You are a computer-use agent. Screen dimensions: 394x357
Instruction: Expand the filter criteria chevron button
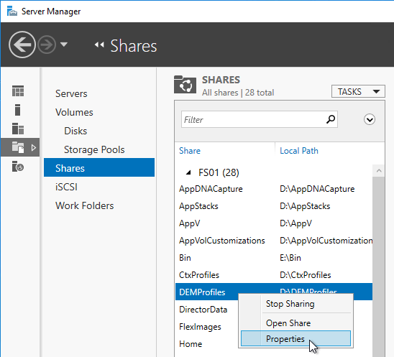[370, 119]
